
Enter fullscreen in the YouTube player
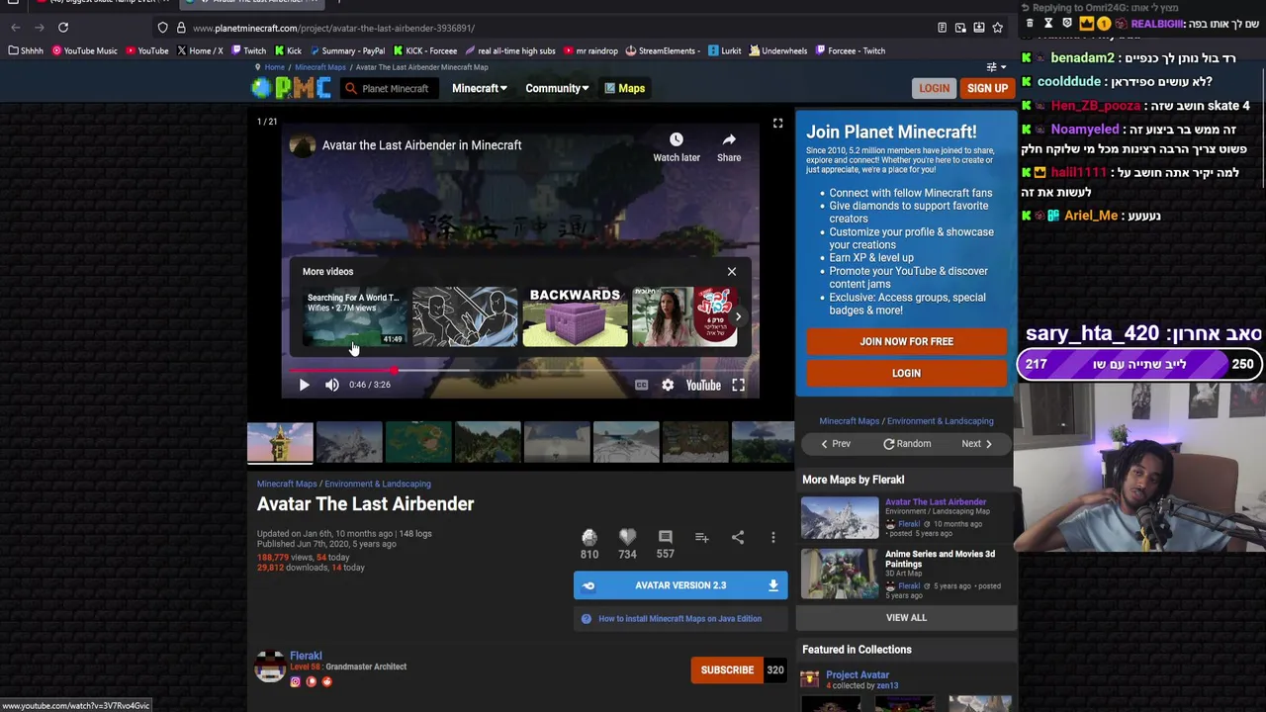click(x=738, y=385)
